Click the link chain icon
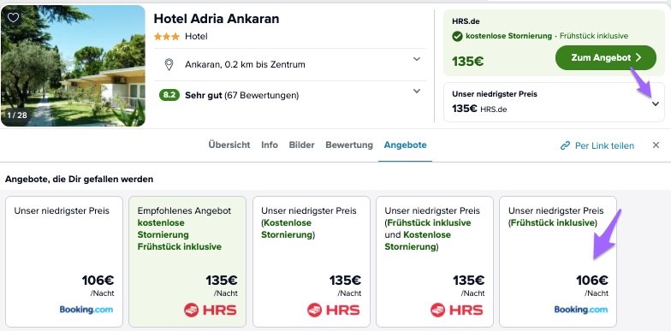This screenshot has height=331, width=671. tap(565, 145)
